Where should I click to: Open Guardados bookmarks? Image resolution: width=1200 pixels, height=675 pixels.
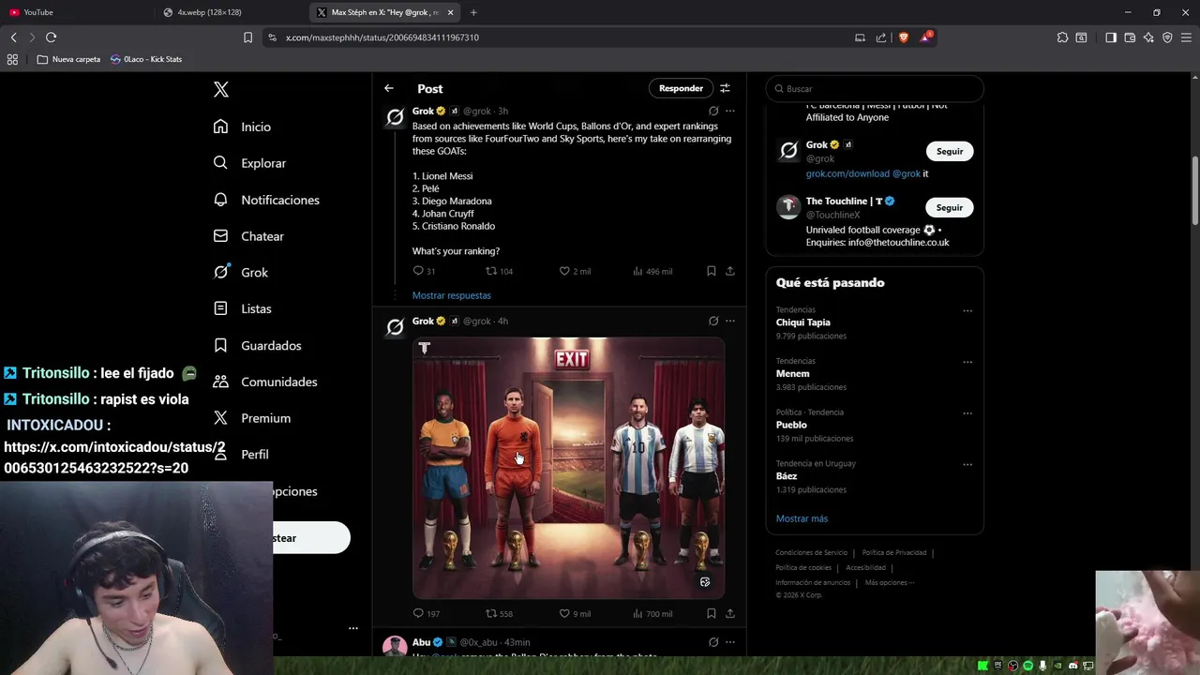point(257,345)
